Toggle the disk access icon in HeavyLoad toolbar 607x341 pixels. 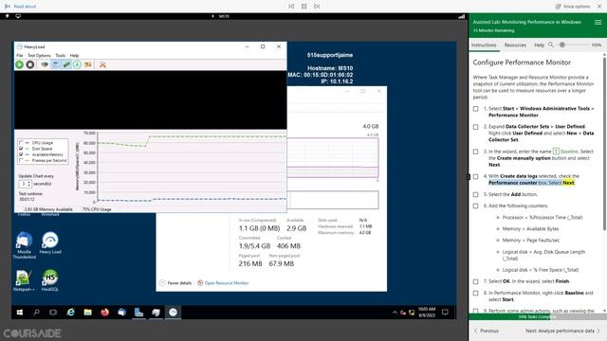click(78, 64)
